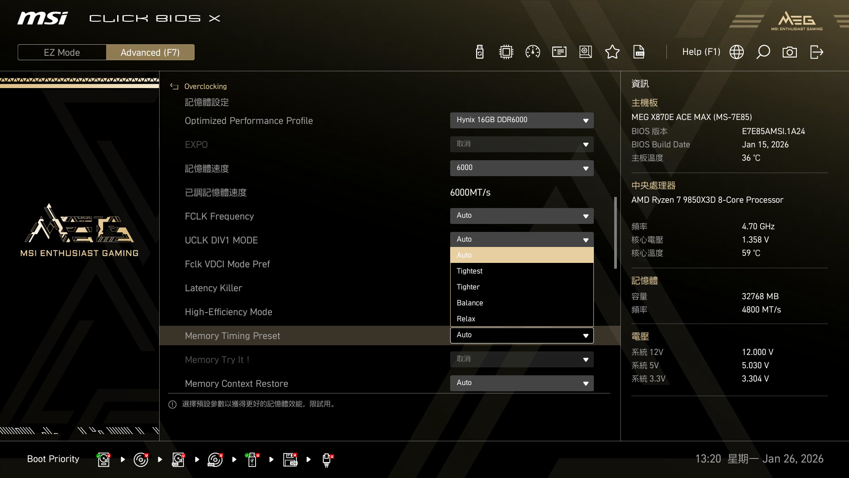Open the speedometer hardware monitor icon

[532, 52]
